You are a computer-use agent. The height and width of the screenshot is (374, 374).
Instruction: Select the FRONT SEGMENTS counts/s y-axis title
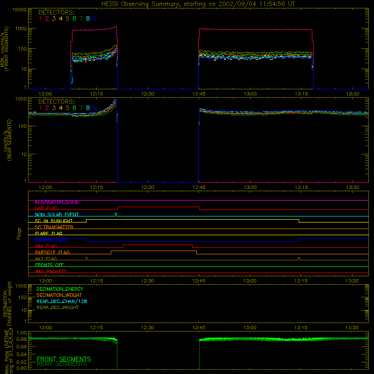pos(4,49)
